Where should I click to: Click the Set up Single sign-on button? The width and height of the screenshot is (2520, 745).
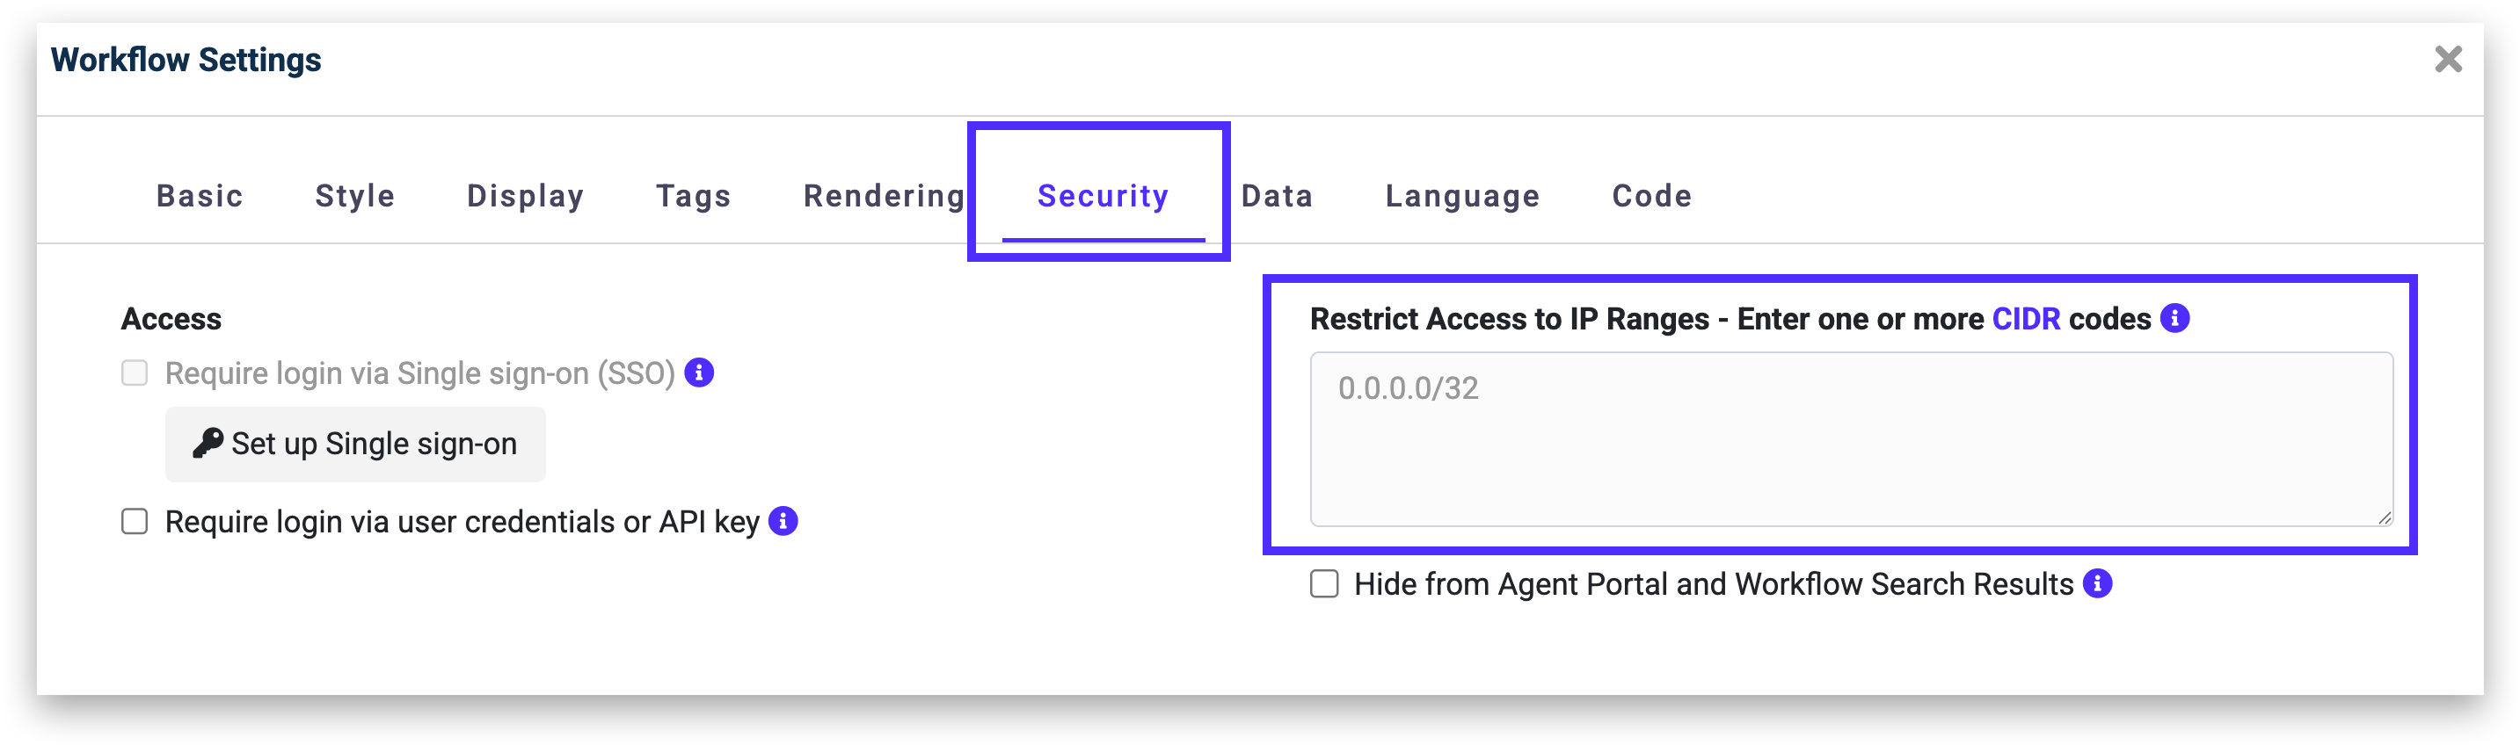(355, 444)
